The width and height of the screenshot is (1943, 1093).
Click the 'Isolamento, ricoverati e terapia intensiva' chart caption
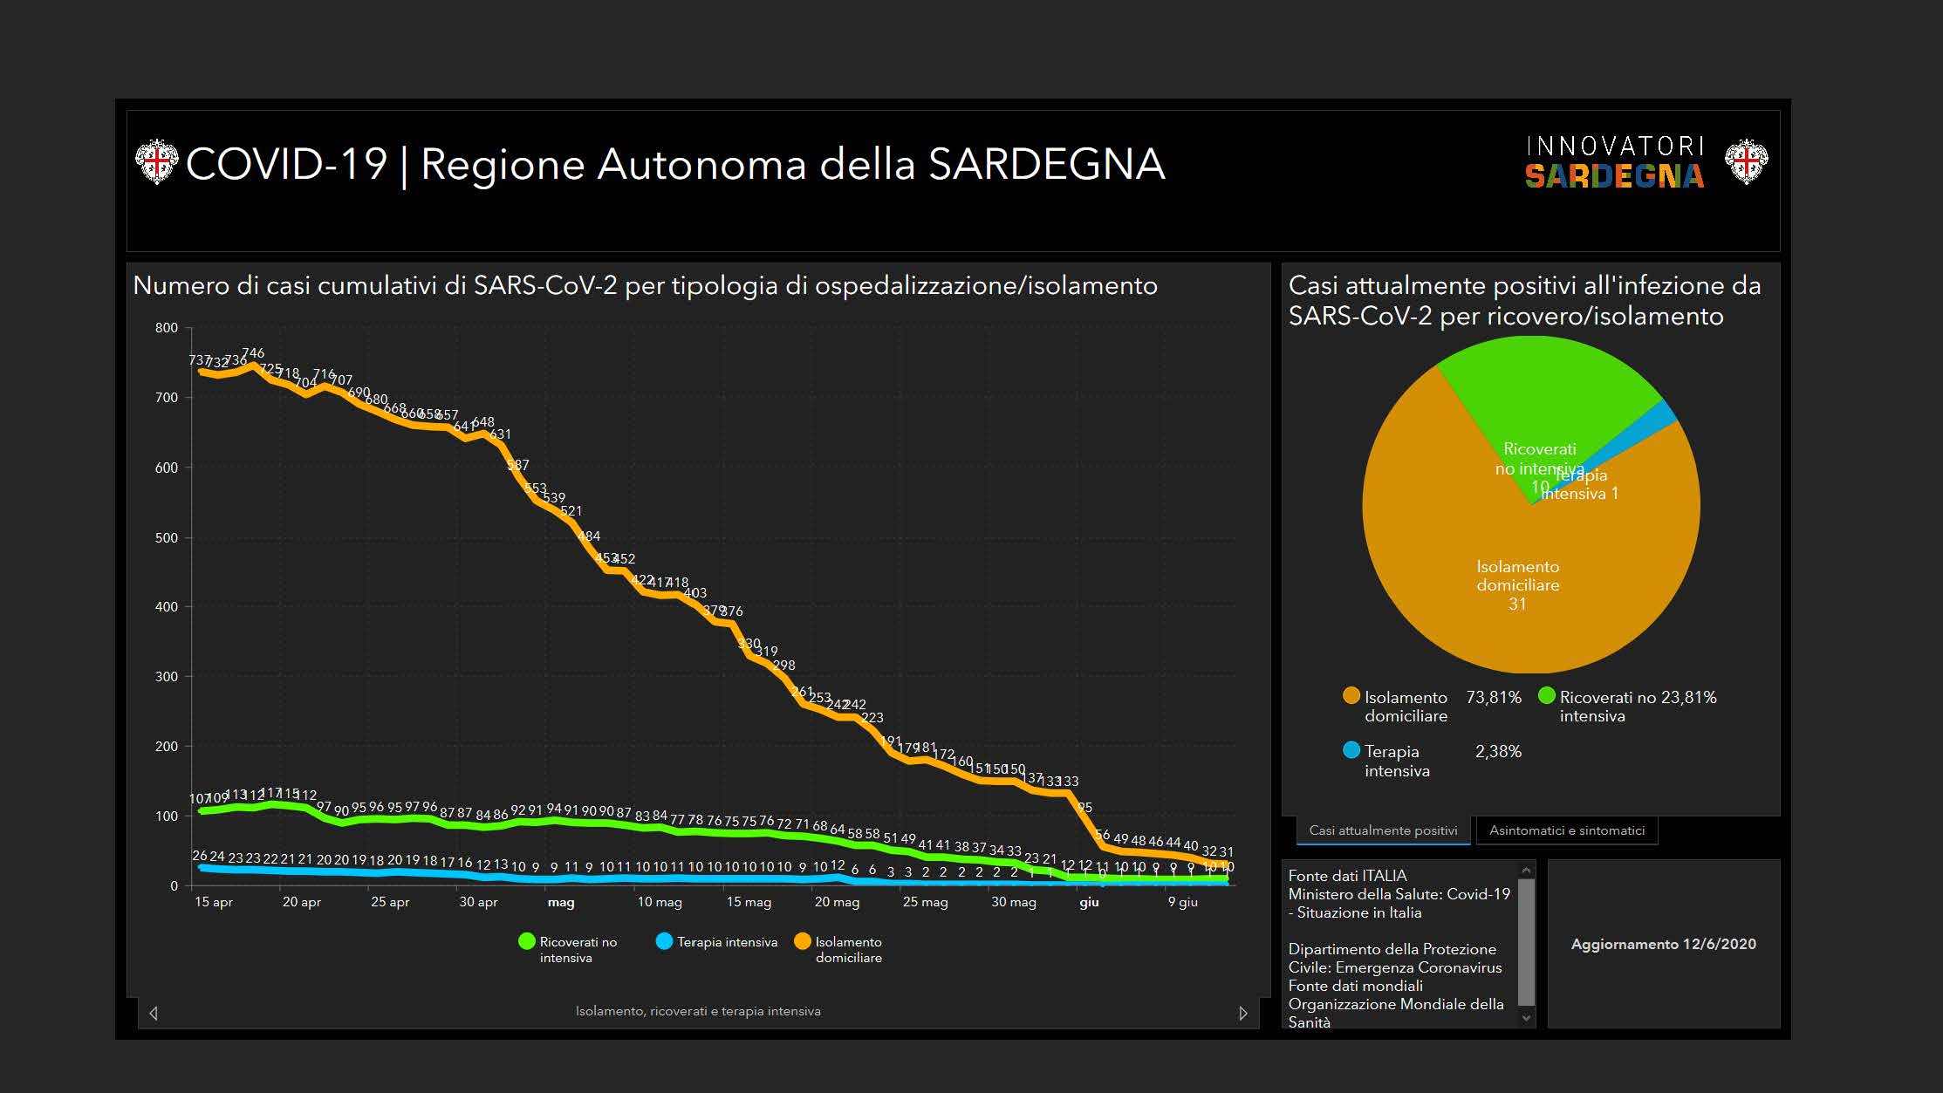(698, 1011)
